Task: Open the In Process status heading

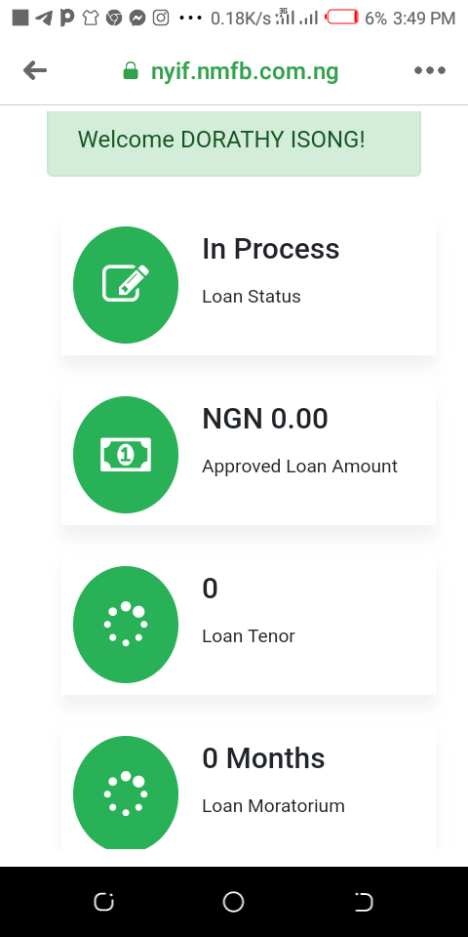Action: pyautogui.click(x=270, y=249)
